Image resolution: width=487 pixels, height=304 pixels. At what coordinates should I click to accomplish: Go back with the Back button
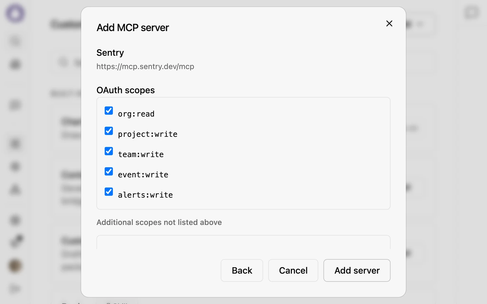click(x=242, y=271)
